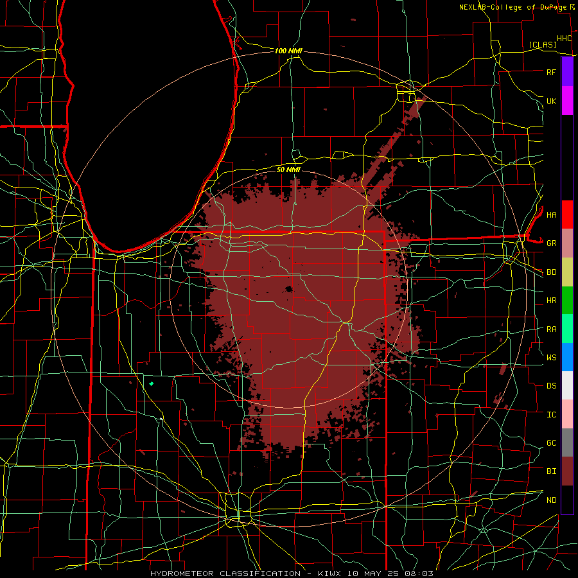Click the black ND legend swatch
Viewport: 578px width, 578px height.
[x=567, y=500]
